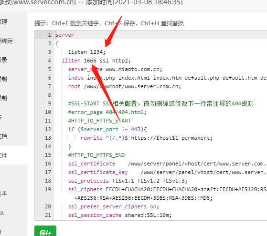Click 'root' directive on line 7
Screen dimensions: 267x236
(x=74, y=86)
